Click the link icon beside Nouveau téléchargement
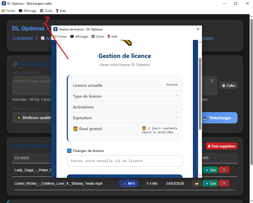This screenshot has width=253, height=203. tap(15, 64)
